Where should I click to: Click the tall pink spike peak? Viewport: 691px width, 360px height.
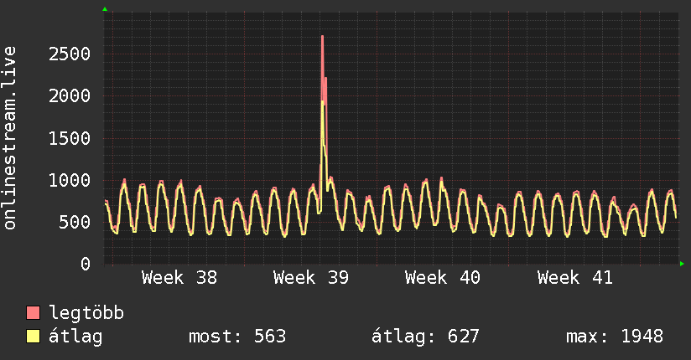pyautogui.click(x=323, y=37)
